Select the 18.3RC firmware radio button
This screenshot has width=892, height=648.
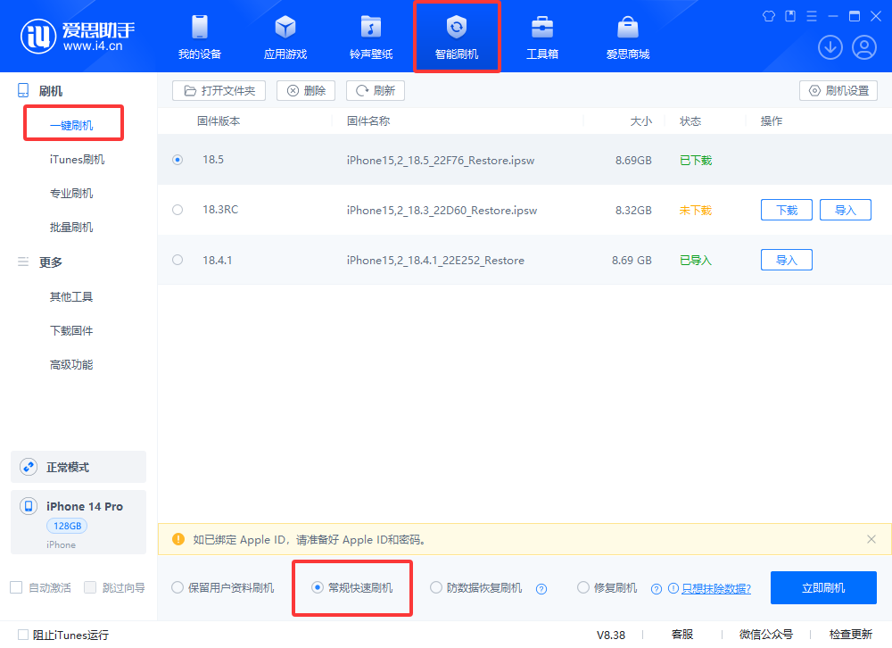tap(178, 210)
